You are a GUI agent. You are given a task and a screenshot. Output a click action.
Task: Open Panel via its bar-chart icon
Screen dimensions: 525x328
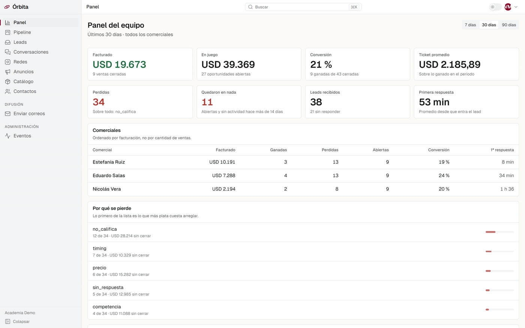pyautogui.click(x=7, y=22)
